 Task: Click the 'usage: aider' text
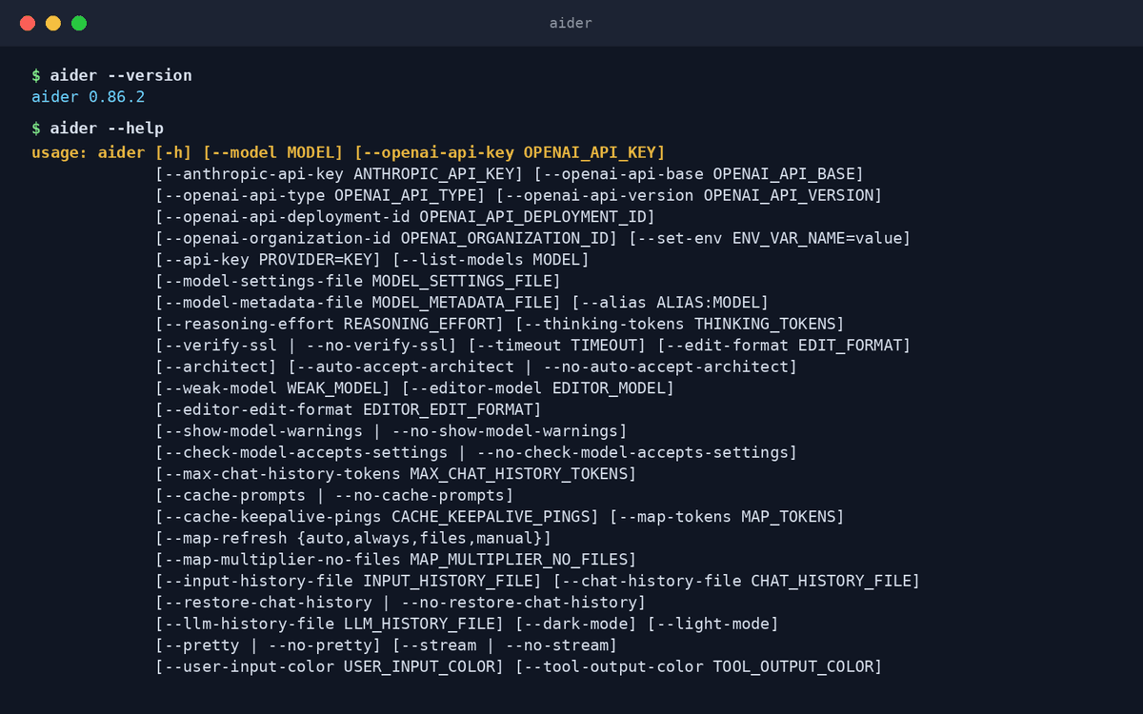coord(88,152)
